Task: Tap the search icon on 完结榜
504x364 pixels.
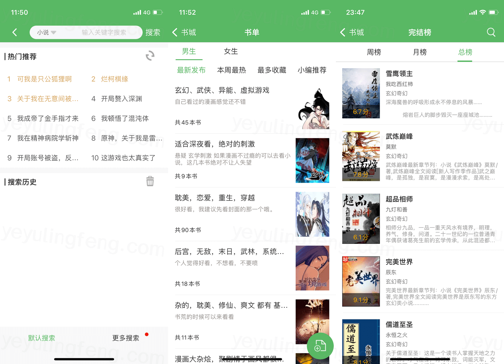Action: pos(491,32)
